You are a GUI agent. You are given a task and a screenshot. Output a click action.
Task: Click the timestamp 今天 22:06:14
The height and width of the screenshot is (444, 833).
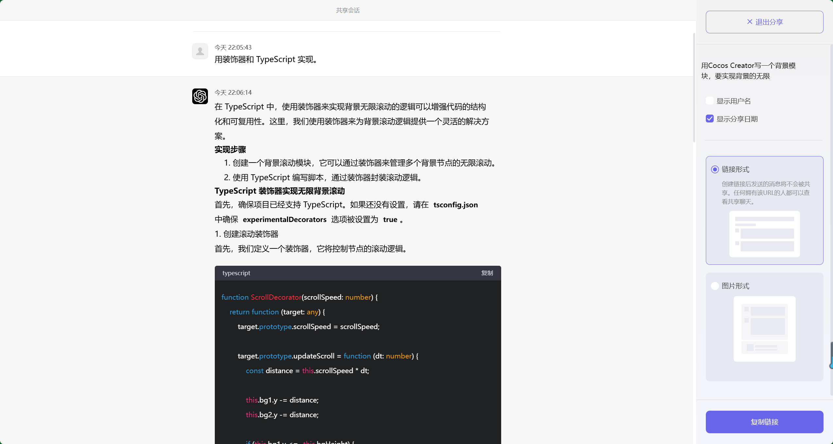click(233, 92)
